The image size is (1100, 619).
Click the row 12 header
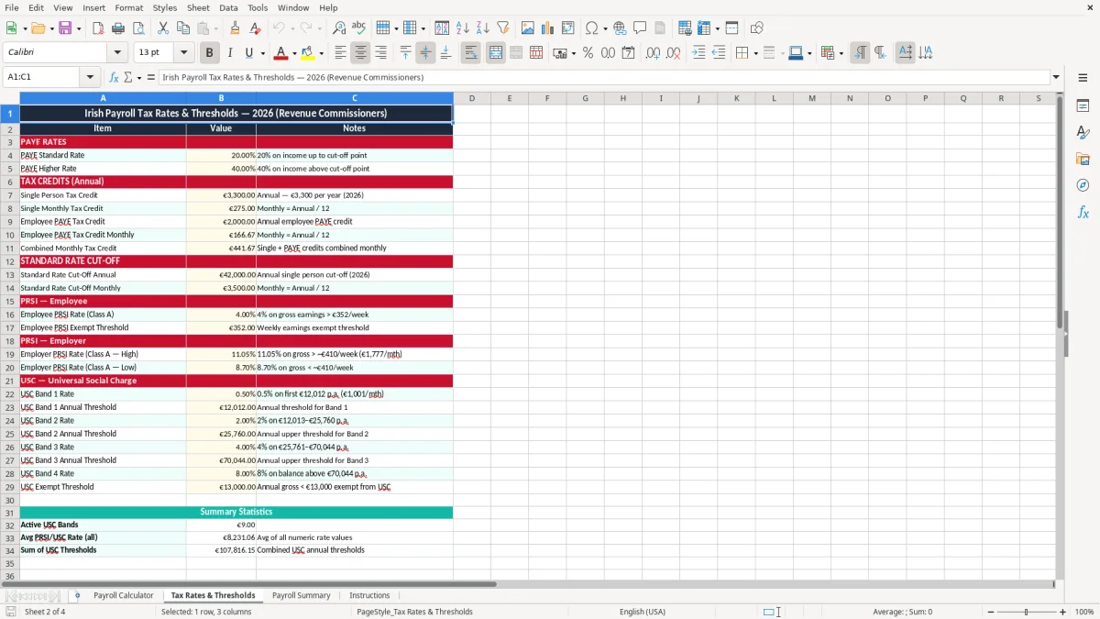click(10, 261)
